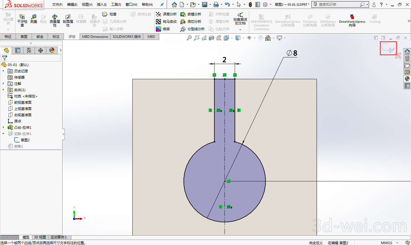
Task: Switch to the 草图 ribbon tab
Action: coord(24,36)
